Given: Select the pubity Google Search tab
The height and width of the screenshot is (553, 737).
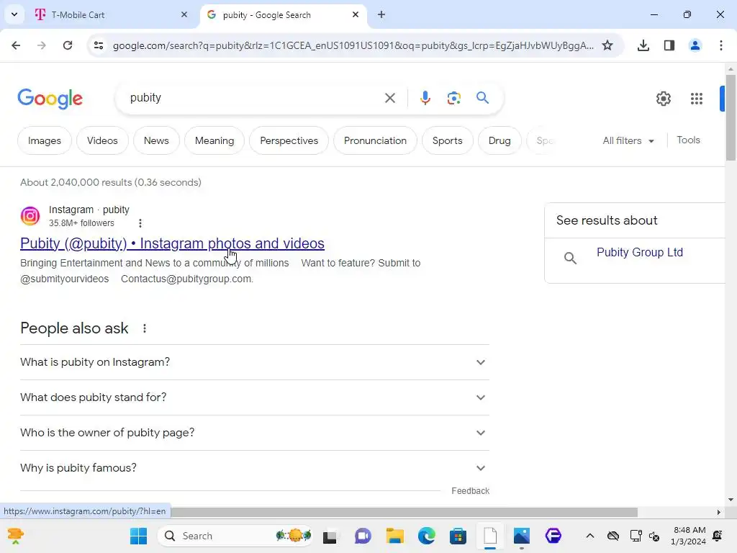Looking at the screenshot, I should tap(283, 15).
